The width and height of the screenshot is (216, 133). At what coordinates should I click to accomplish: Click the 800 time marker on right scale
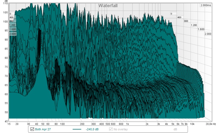(x=186, y=21)
